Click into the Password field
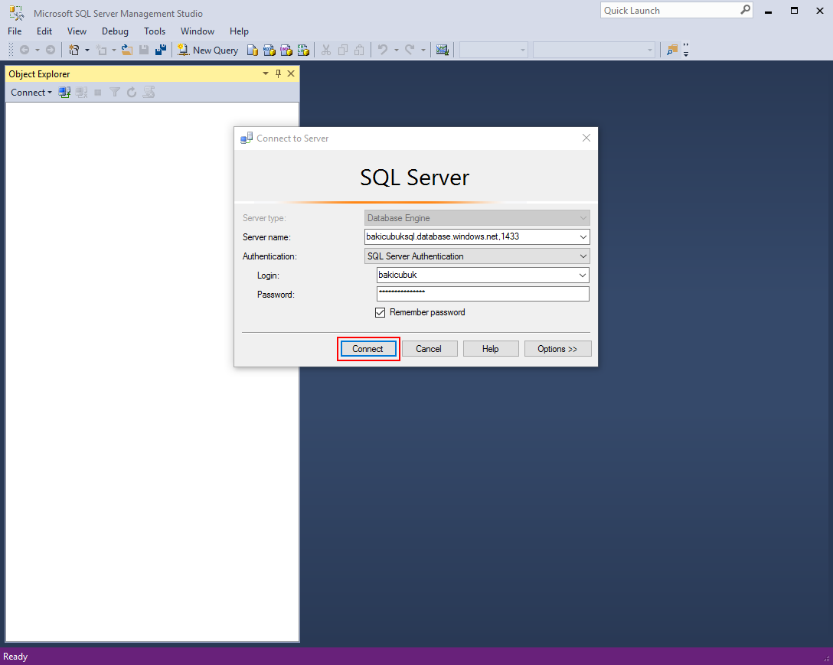This screenshot has width=833, height=665. (483, 294)
